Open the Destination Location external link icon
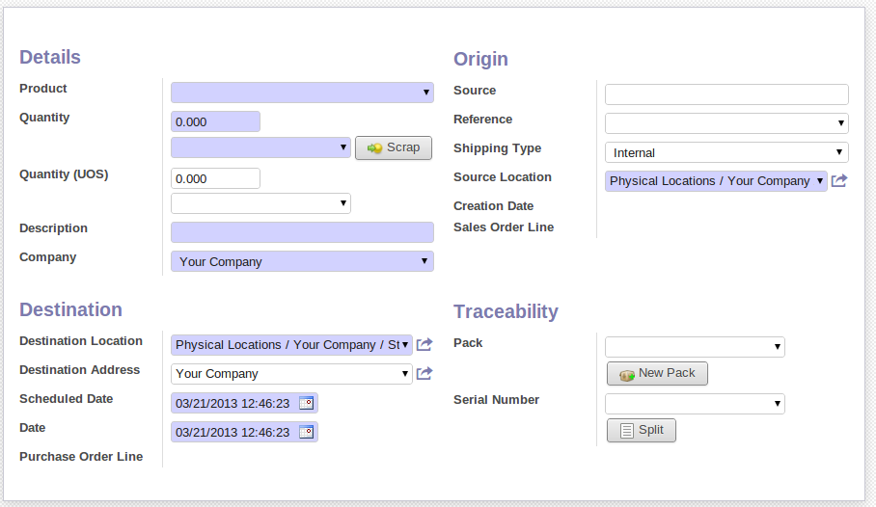 tap(424, 344)
